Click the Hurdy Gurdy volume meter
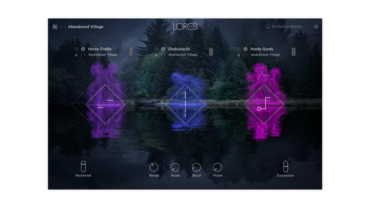 pyautogui.click(x=294, y=52)
